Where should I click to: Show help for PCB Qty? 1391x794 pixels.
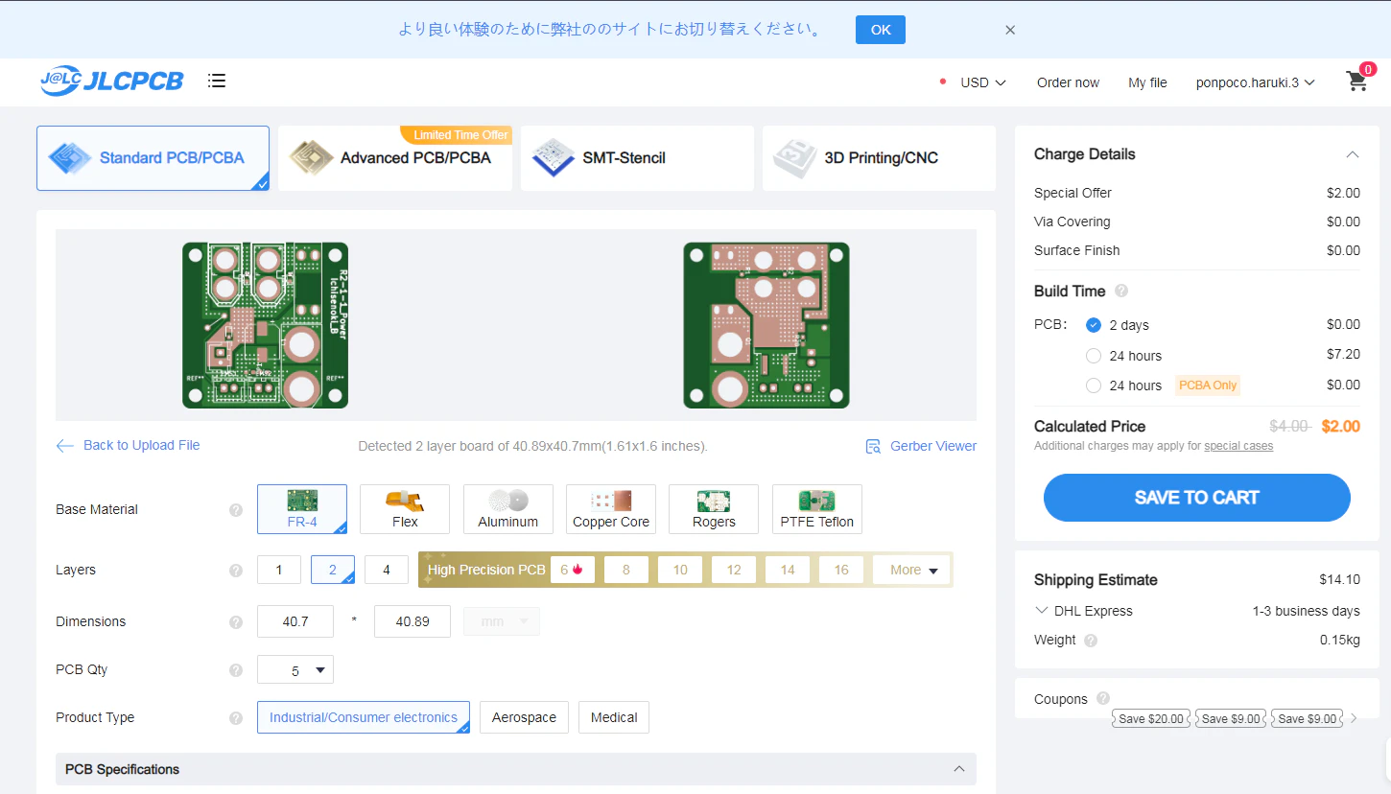click(x=236, y=669)
